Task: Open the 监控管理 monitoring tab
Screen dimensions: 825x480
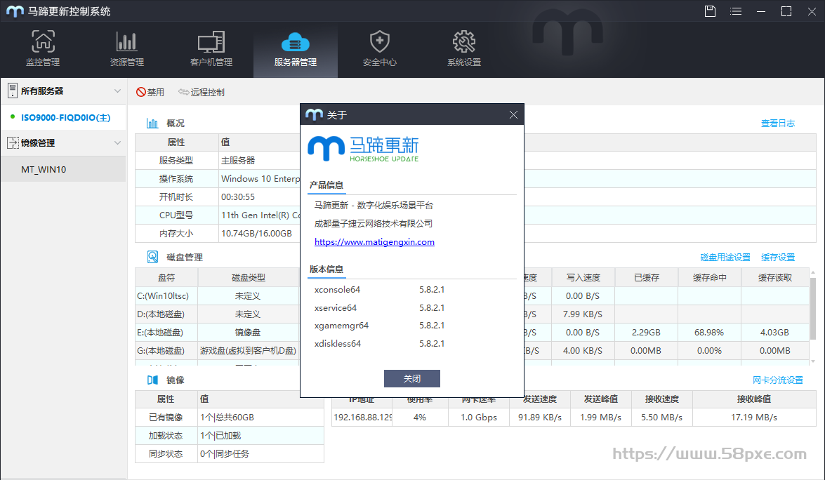Action: 43,49
